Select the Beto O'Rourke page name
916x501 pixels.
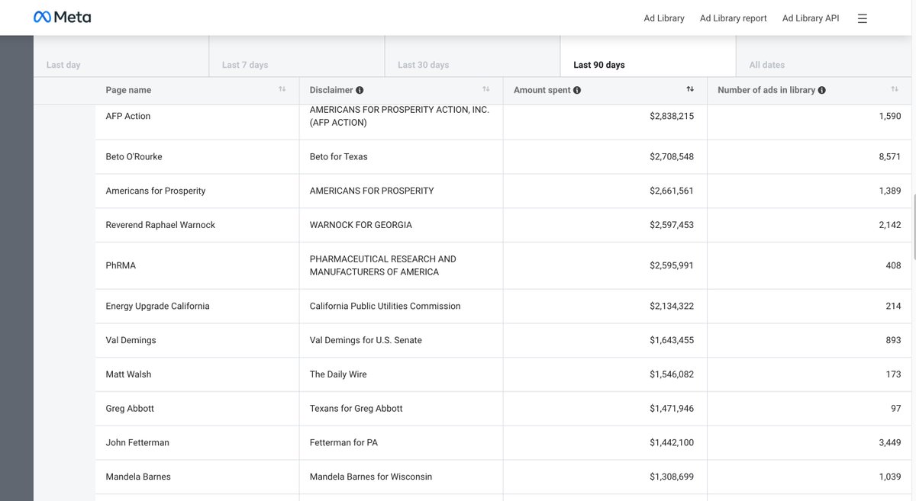click(134, 156)
